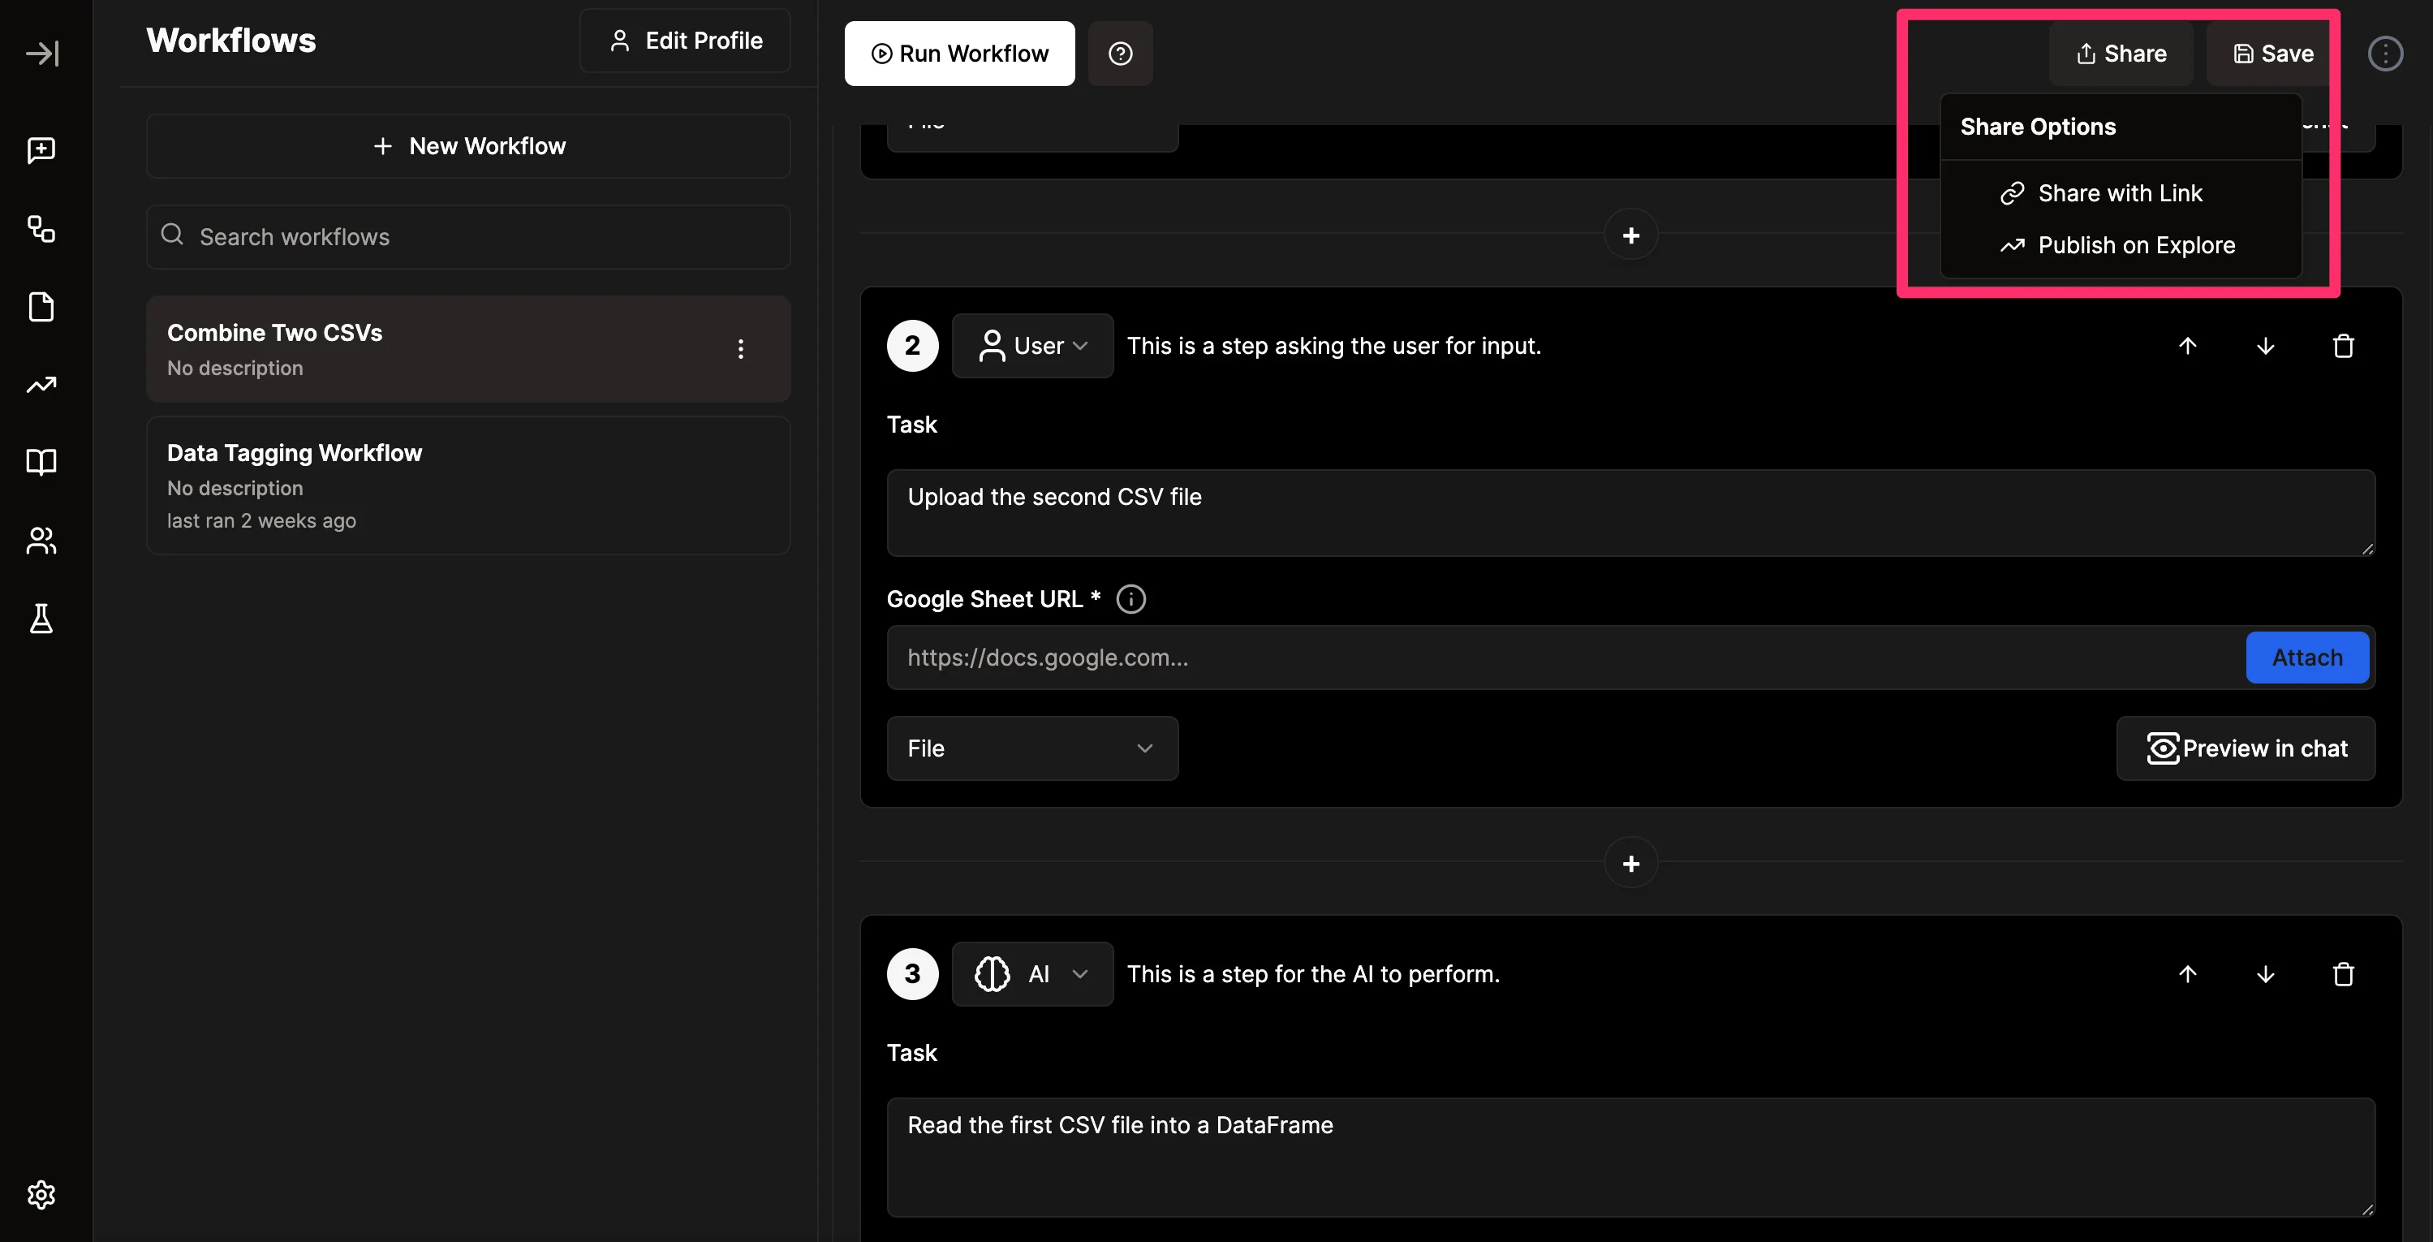Open Combine Two CSVs options menu
The height and width of the screenshot is (1242, 2433).
pyautogui.click(x=740, y=349)
